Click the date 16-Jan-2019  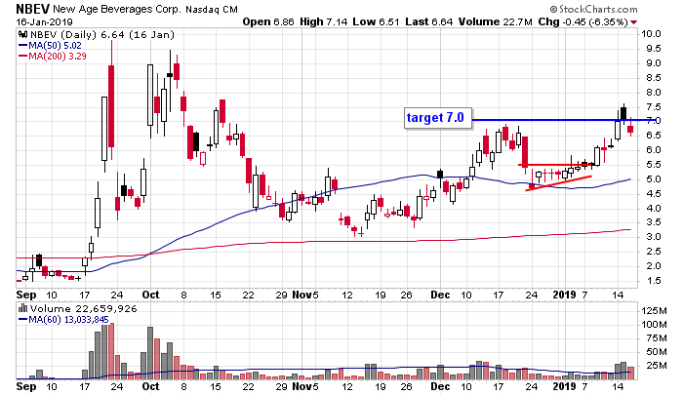[45, 21]
